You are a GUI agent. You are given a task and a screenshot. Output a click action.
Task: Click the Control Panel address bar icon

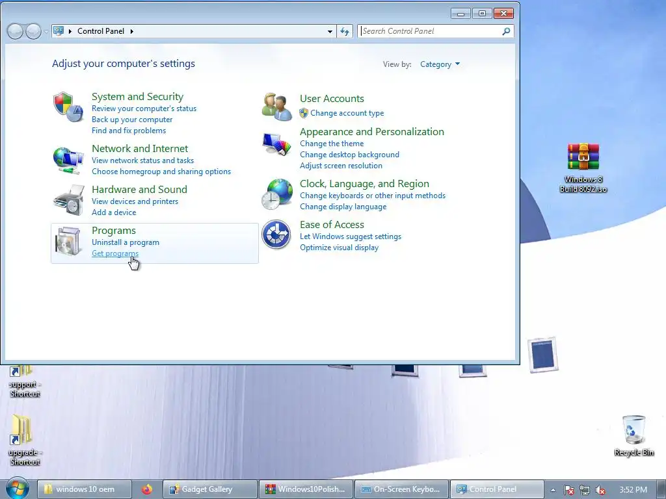(59, 31)
